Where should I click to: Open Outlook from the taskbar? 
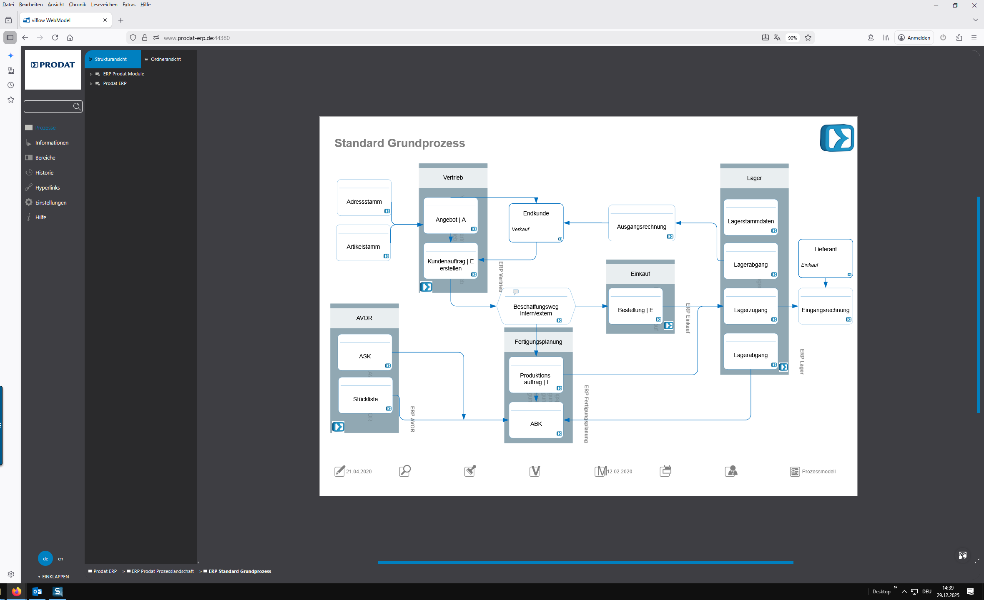(x=37, y=591)
